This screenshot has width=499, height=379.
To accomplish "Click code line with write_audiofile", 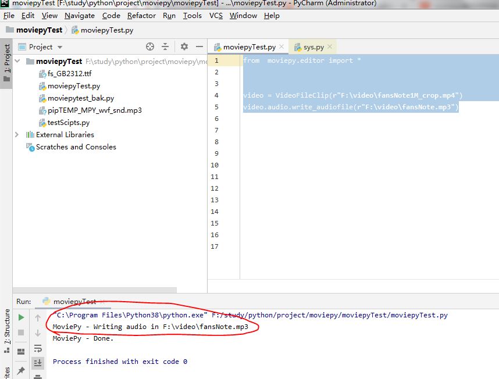I will (351, 107).
